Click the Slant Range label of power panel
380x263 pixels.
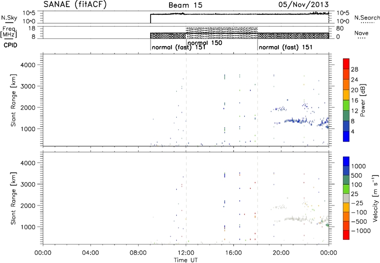(x=13, y=100)
